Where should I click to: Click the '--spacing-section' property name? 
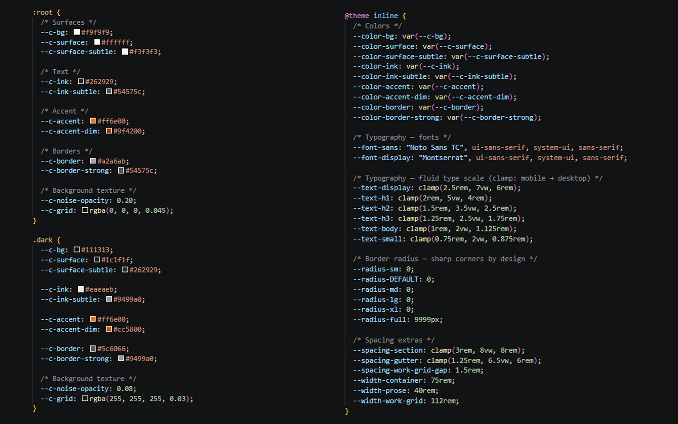[388, 350]
